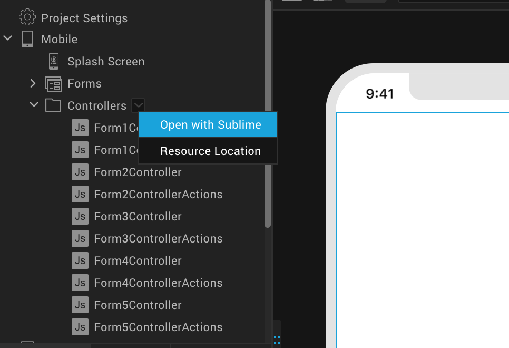Select the Form4ControllerActions file
Screen dimensions: 509x348
point(158,283)
